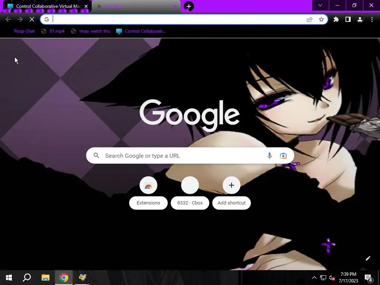Start voice search with the microphone
The height and width of the screenshot is (285, 380).
tap(269, 155)
